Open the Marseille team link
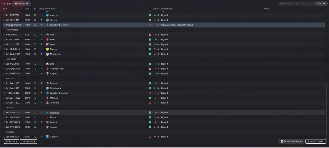Screen dimensions: 329x148 point(54,112)
